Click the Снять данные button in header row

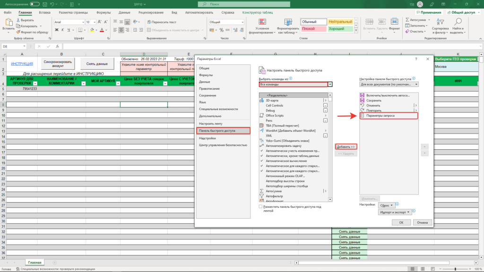coord(97,64)
